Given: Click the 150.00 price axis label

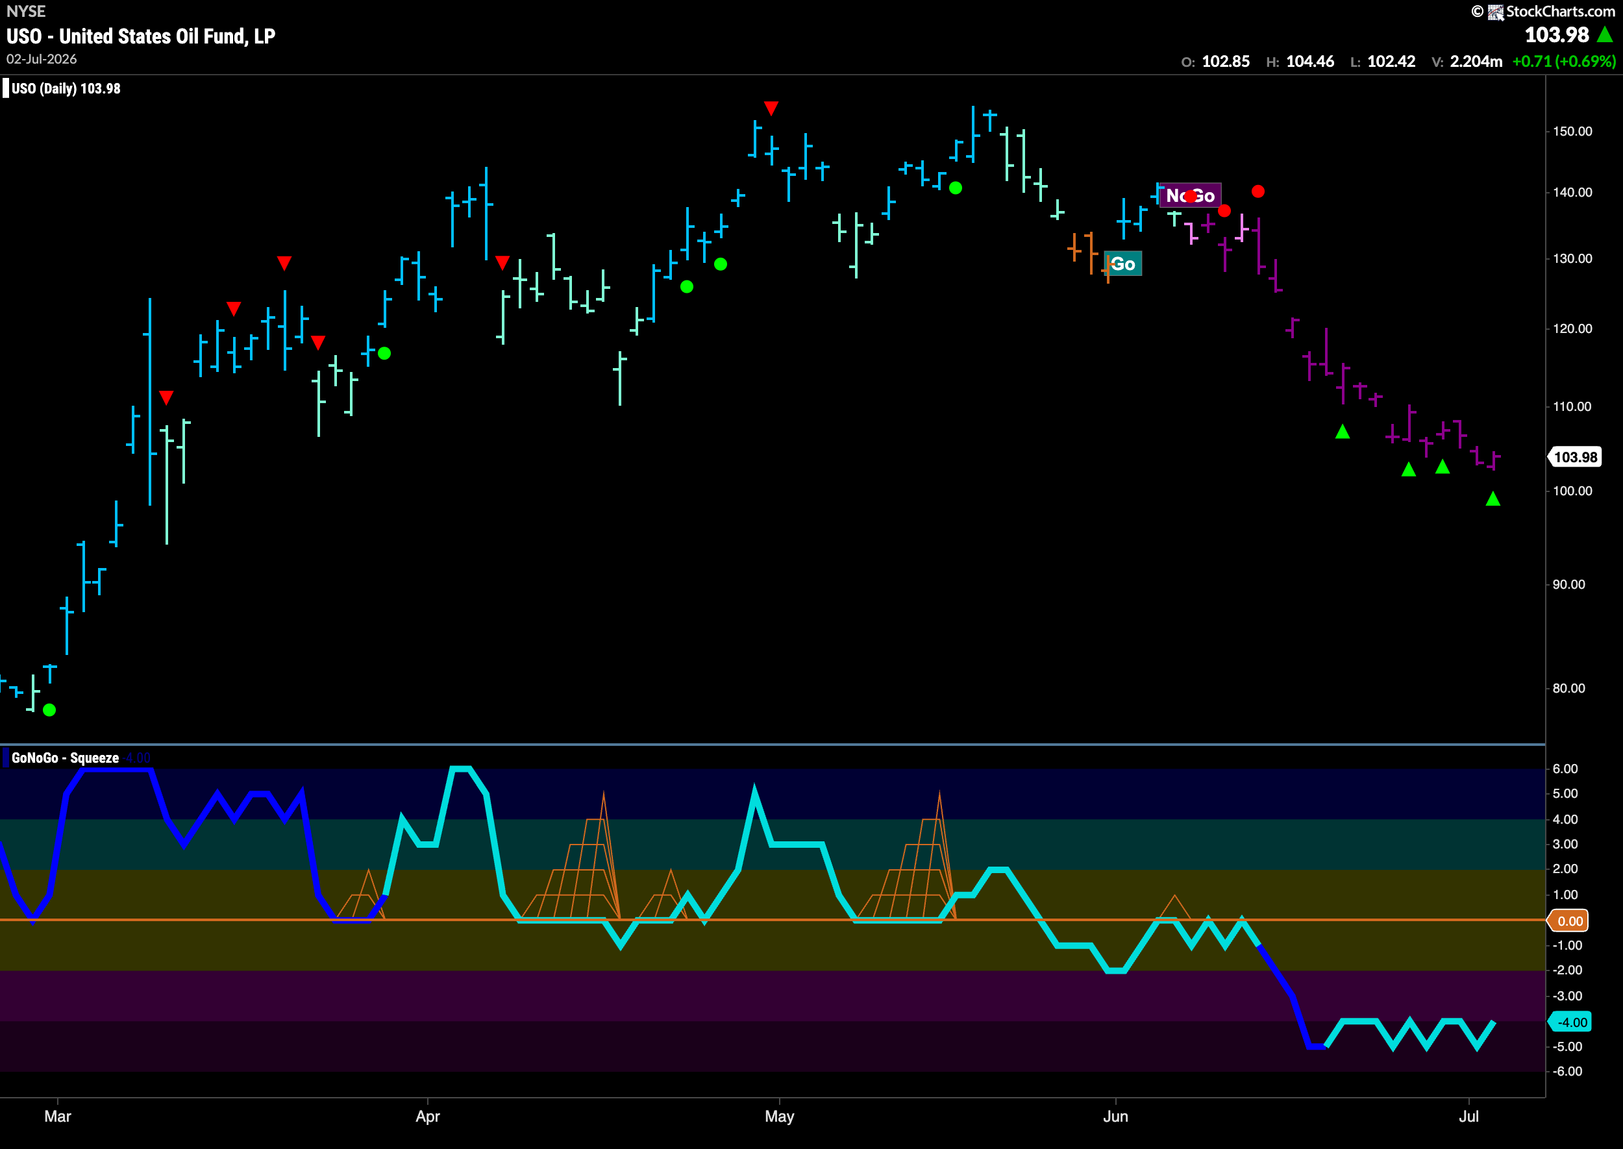Looking at the screenshot, I should (x=1572, y=132).
